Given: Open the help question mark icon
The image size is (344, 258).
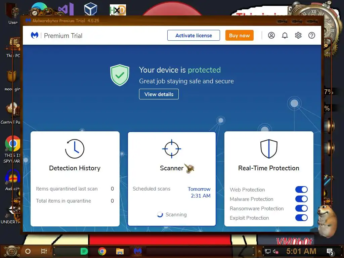Looking at the screenshot, I should click(311, 35).
